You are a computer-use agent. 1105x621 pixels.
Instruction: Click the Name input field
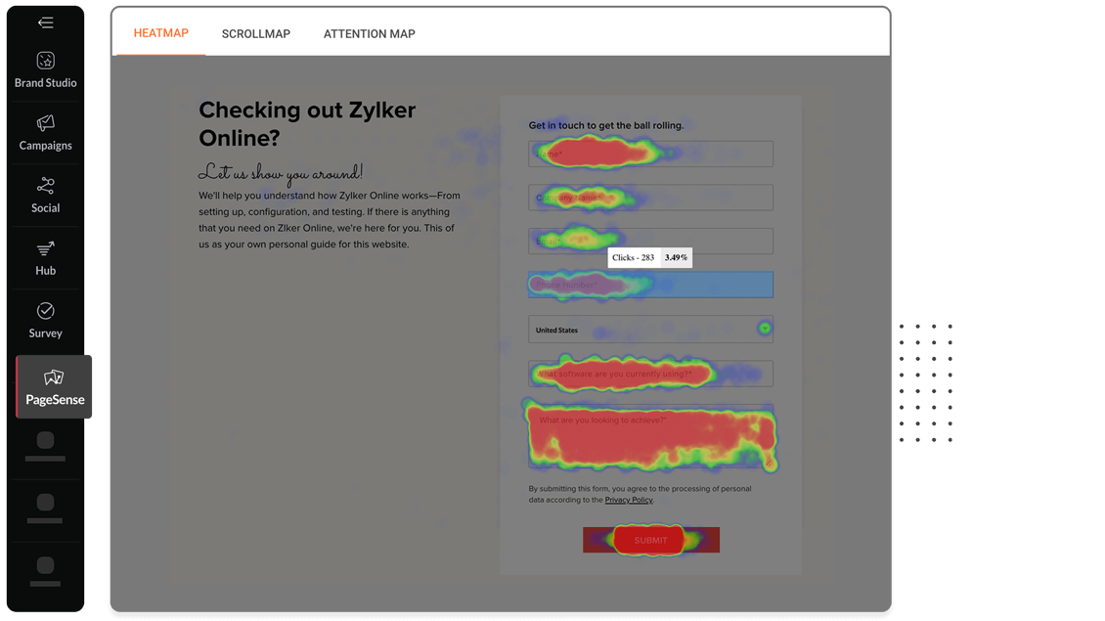pyautogui.click(x=650, y=154)
